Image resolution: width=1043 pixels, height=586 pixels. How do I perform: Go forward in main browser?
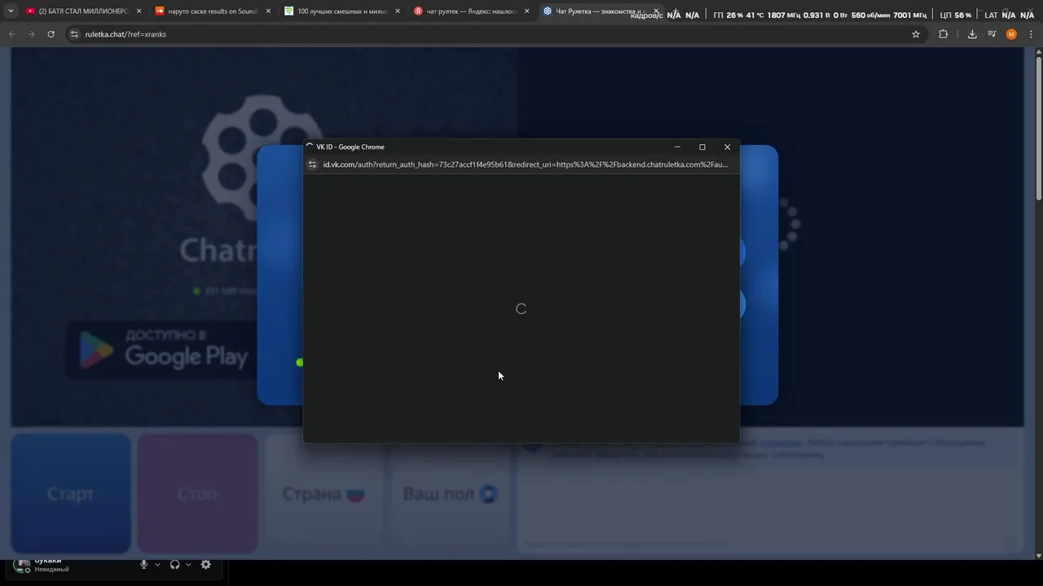click(31, 34)
